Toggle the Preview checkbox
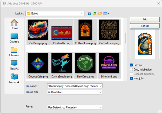The width and height of the screenshot is (162, 114). [132, 65]
